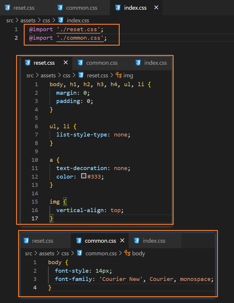Click 'assets' breadcrumb in common.css editor
Screen dimensions: 234x303
coord(47,254)
